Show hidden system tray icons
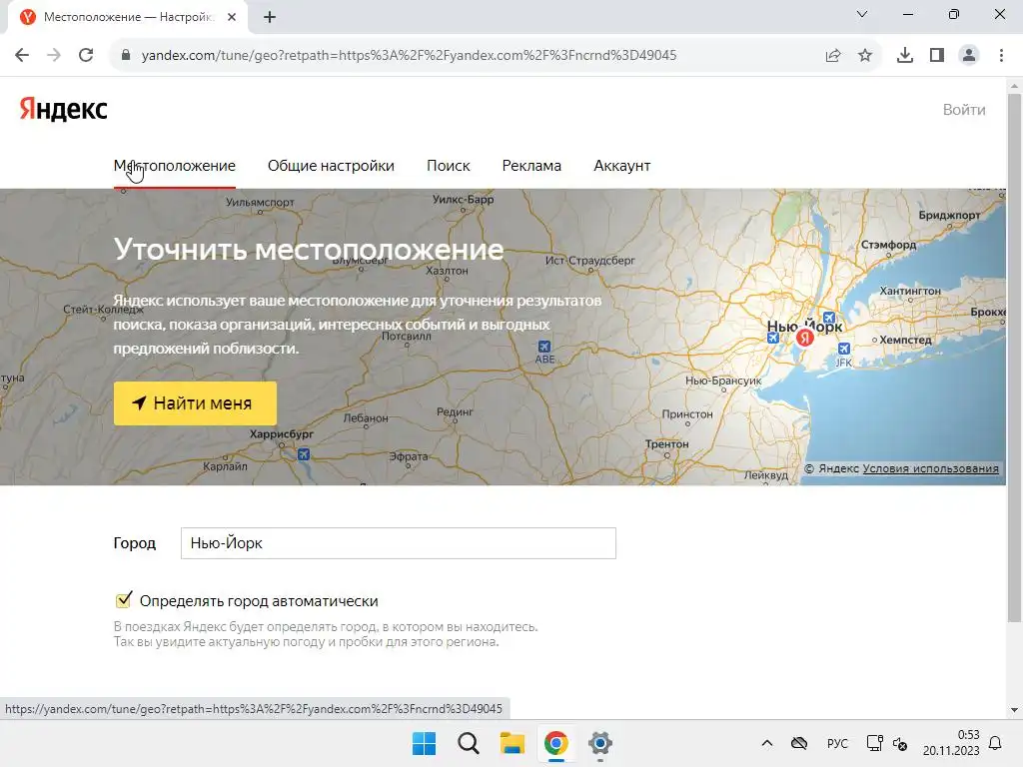 point(767,743)
